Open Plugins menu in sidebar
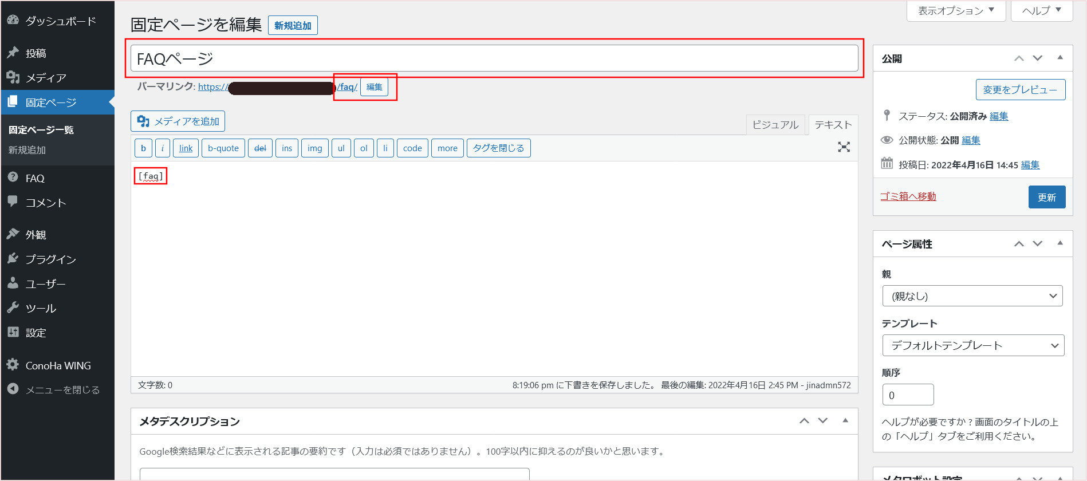1087x481 pixels. 50,259
